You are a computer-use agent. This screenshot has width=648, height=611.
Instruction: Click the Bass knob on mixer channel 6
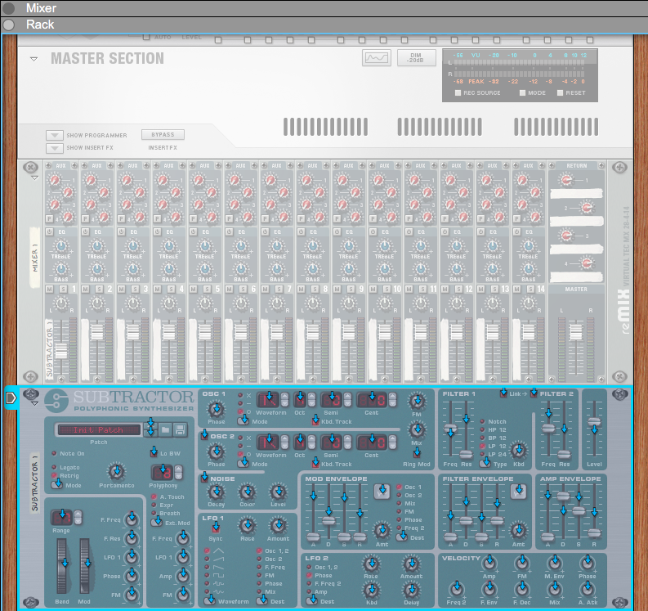point(240,269)
